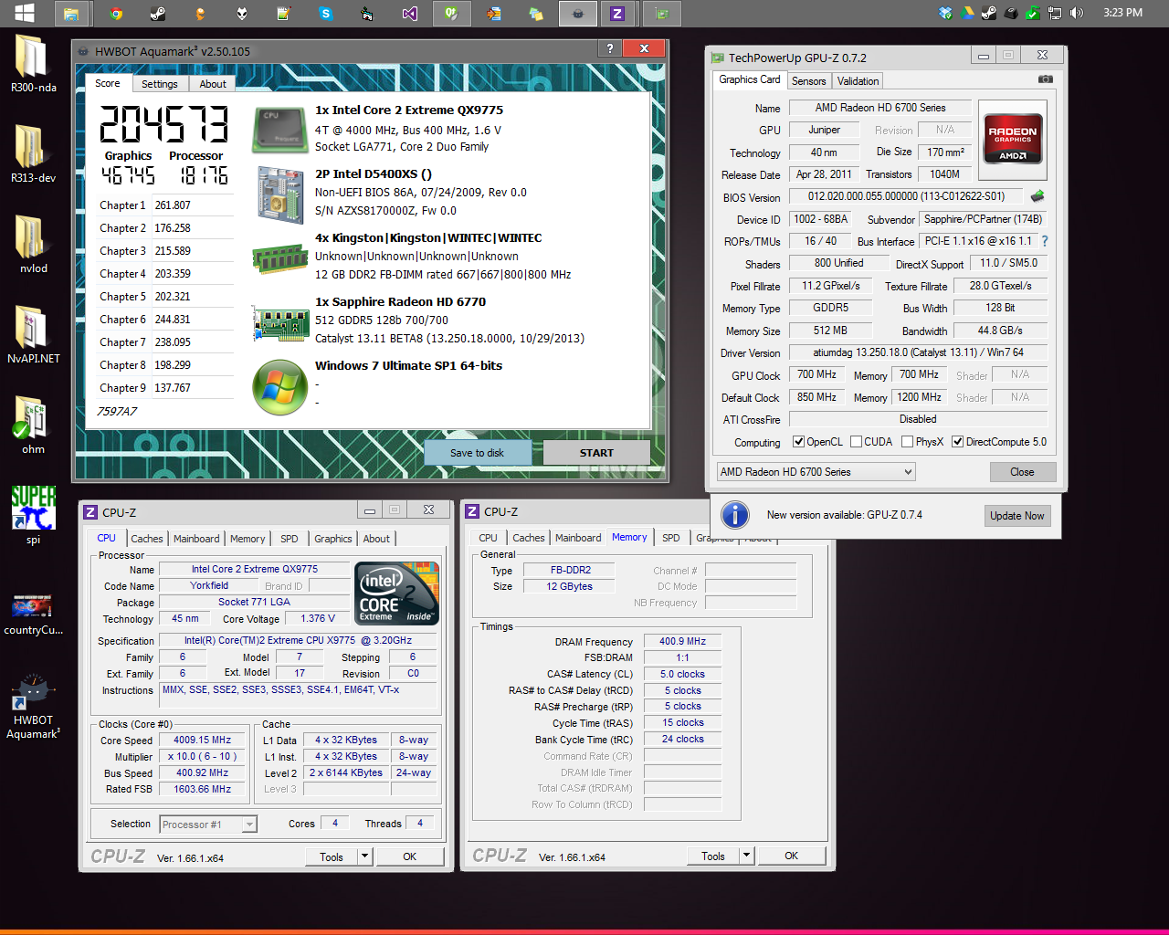Open the R300-nda desktop folder

tap(34, 64)
